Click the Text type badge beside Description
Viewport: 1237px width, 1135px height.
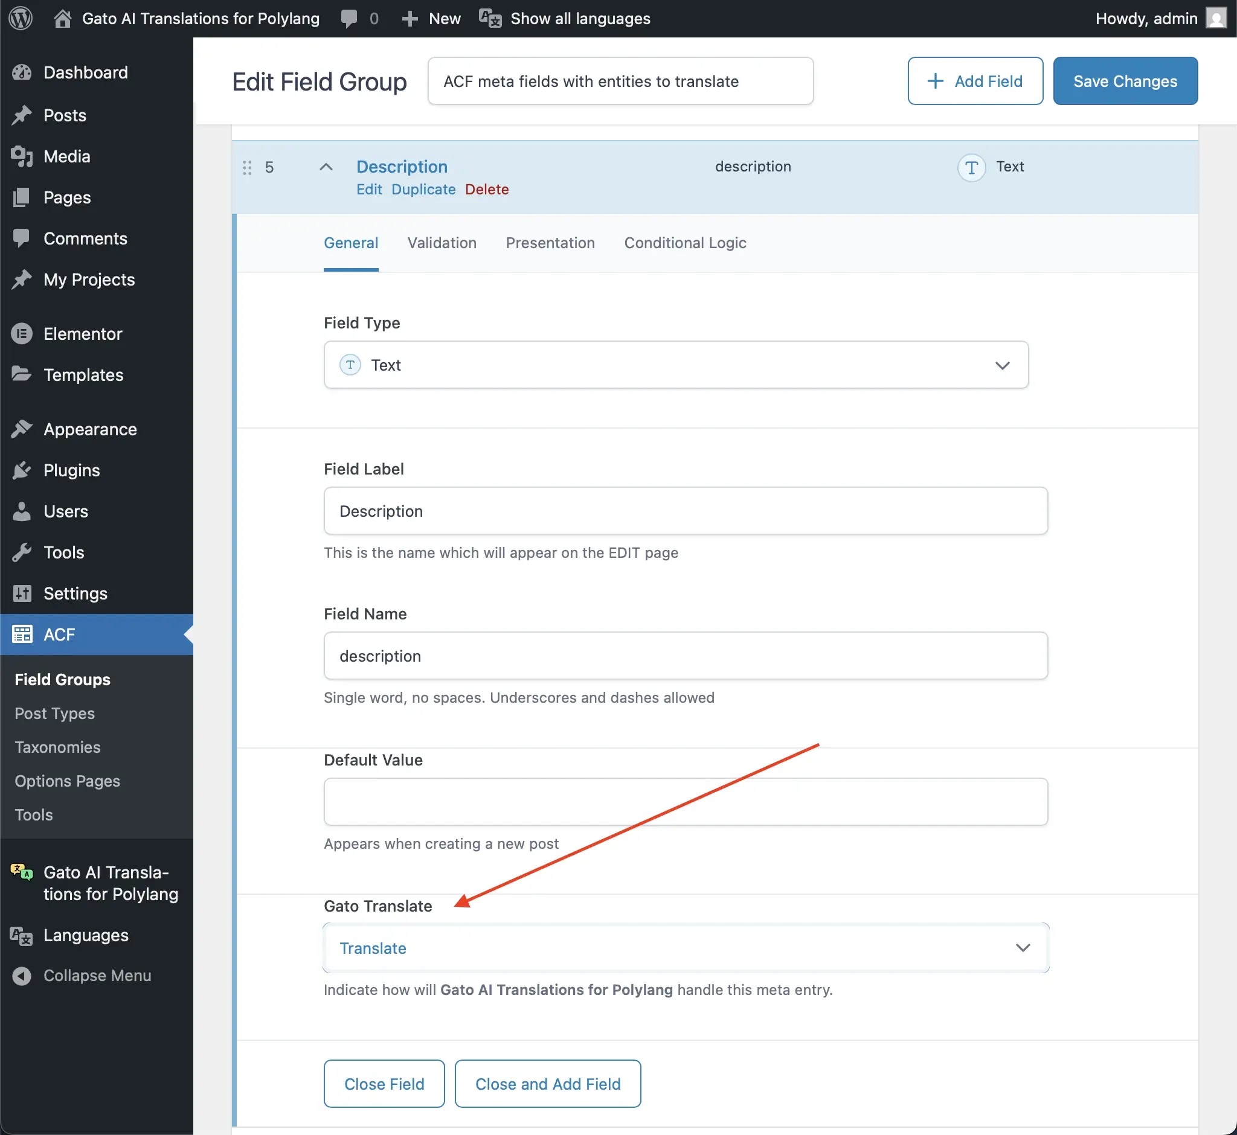click(x=971, y=167)
